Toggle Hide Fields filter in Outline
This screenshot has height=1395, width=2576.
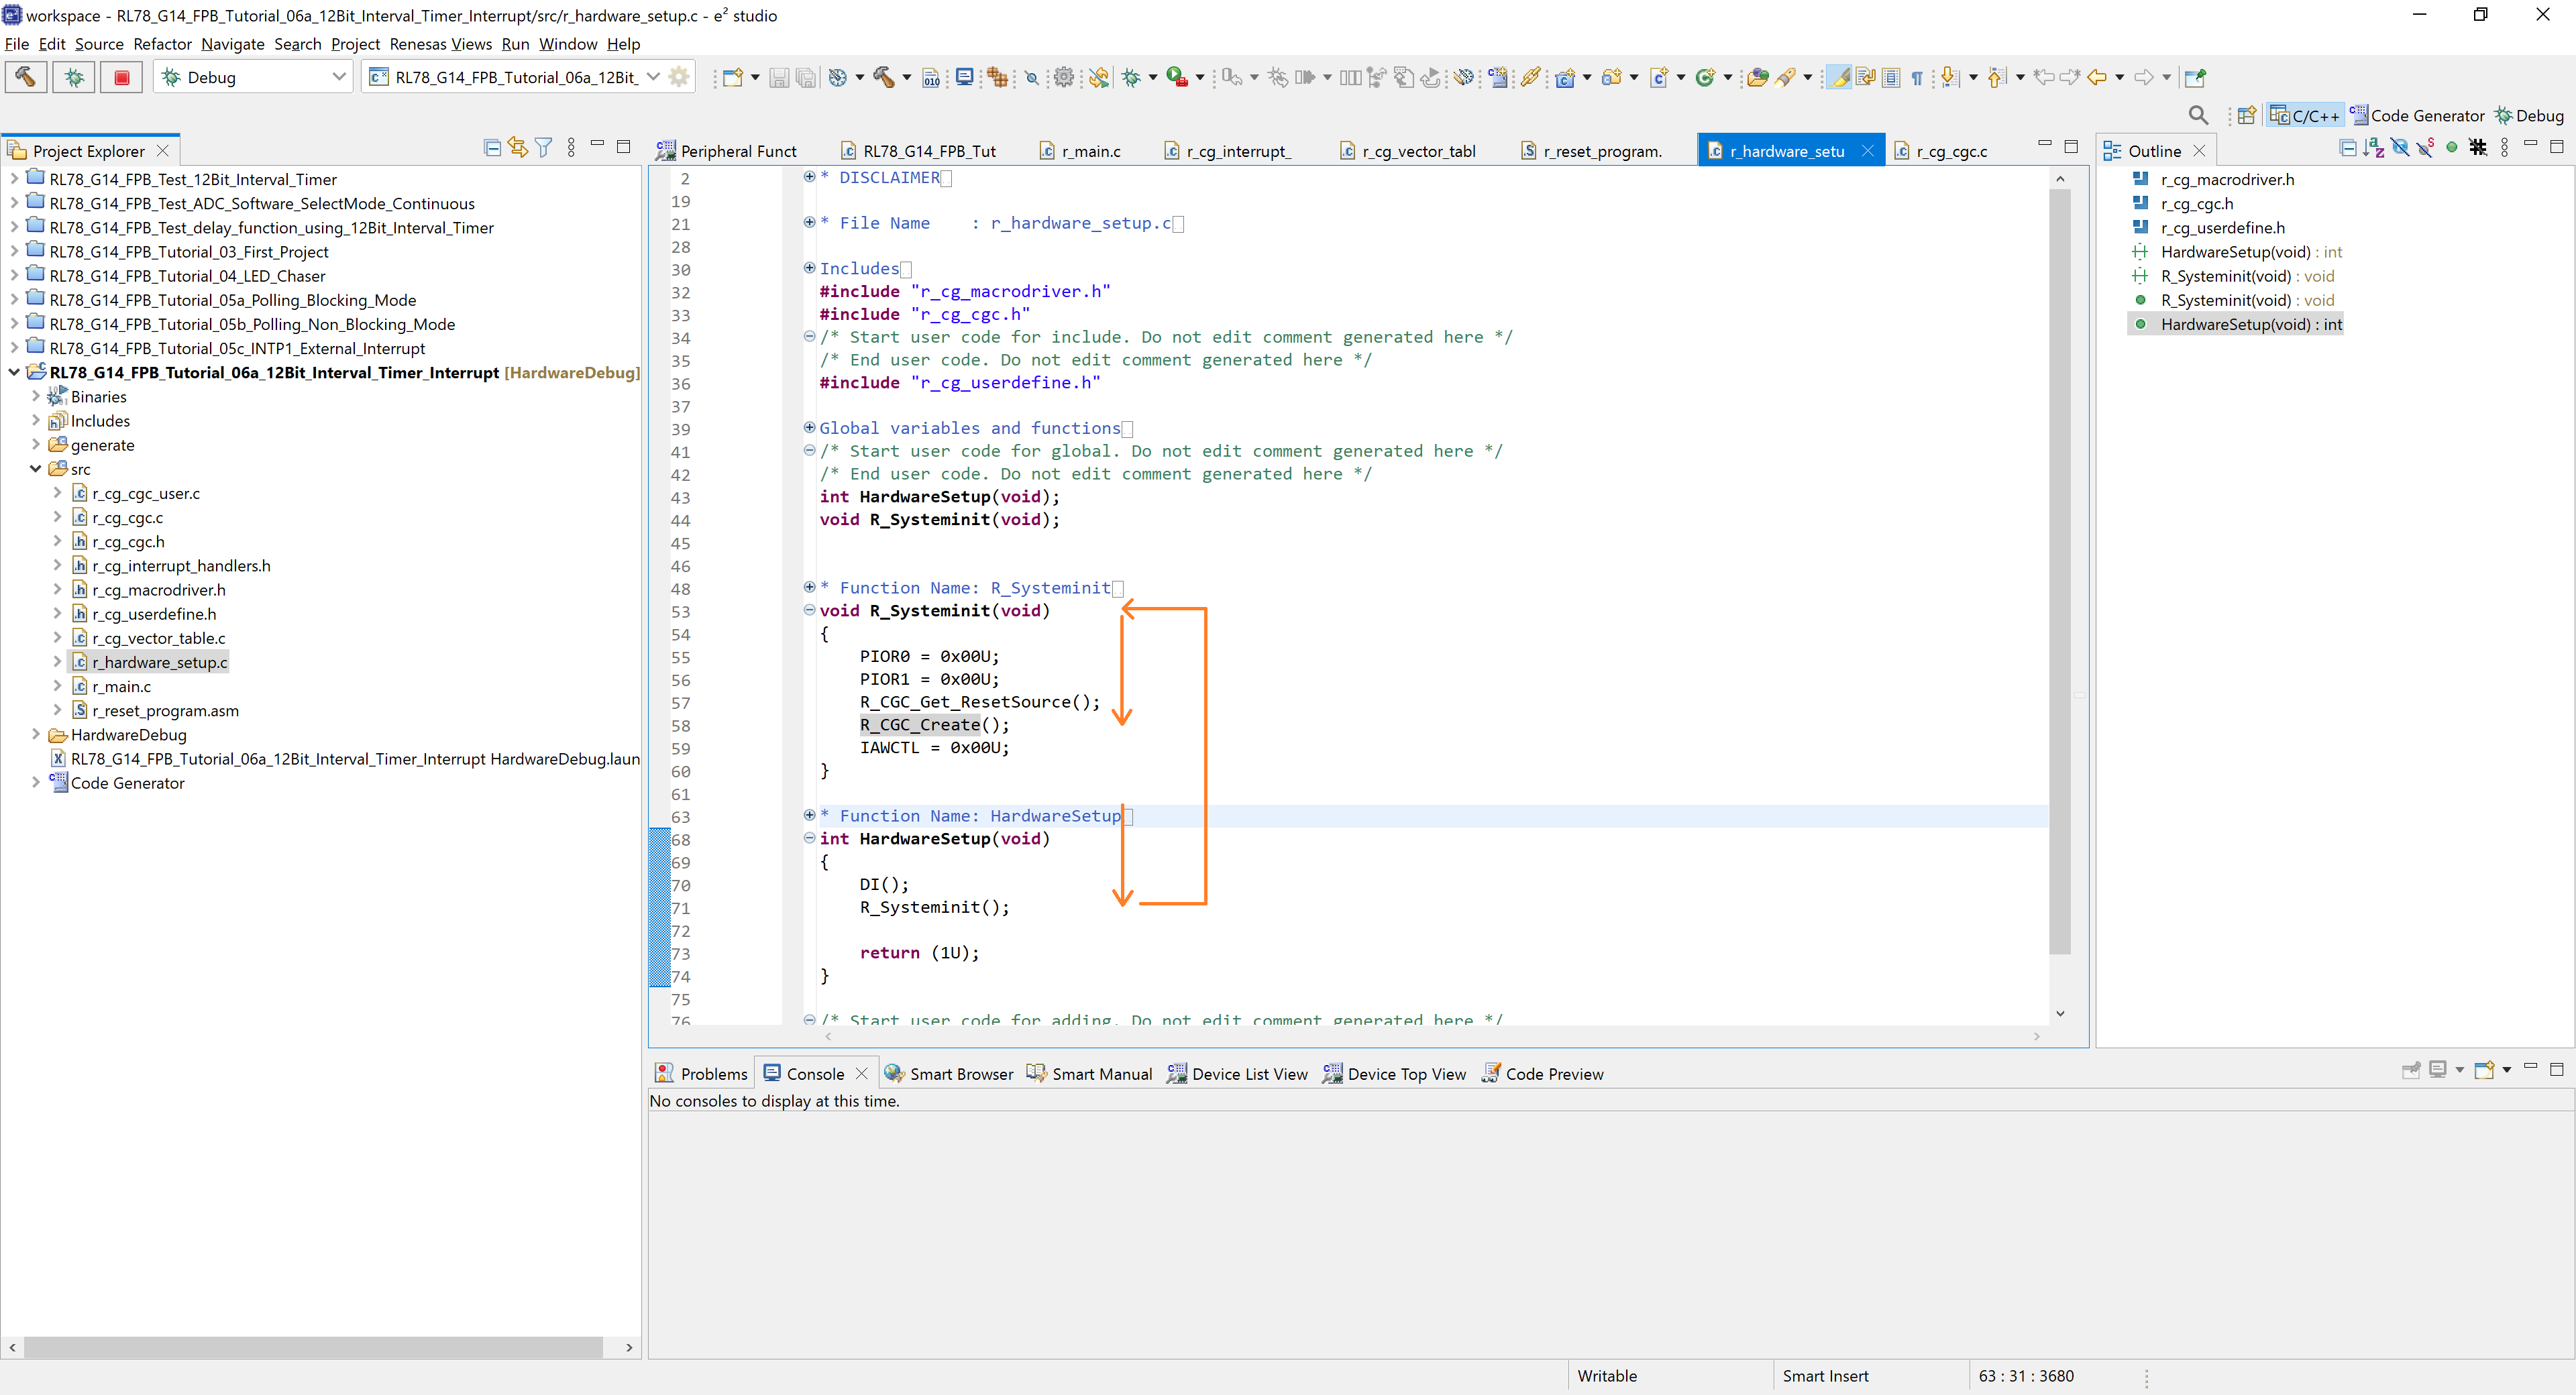[x=2400, y=148]
